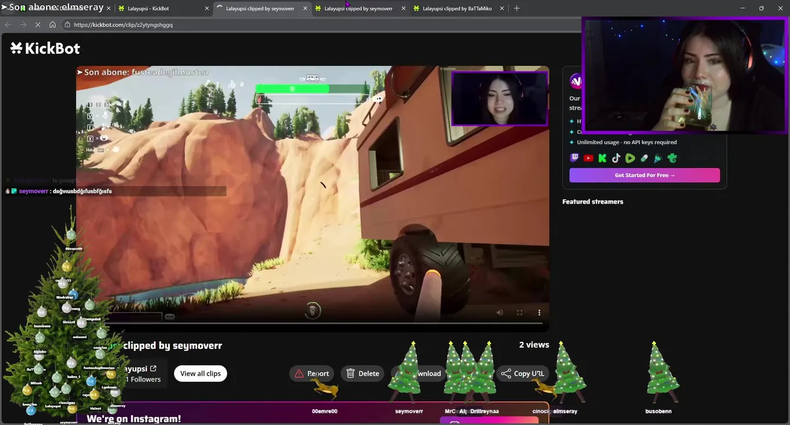This screenshot has height=425, width=790.
Task: Click the 'clipped by seymoverr' title
Action: [x=173, y=346]
